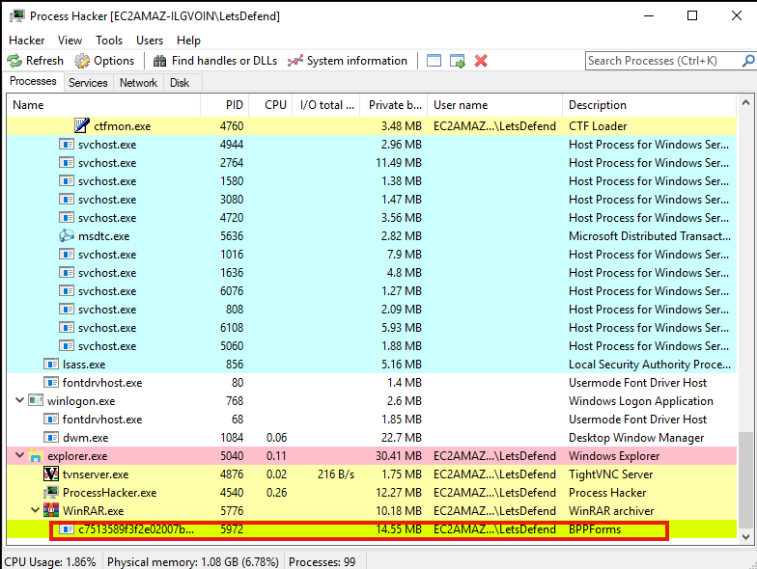Open Options from the toolbar
The height and width of the screenshot is (569, 757).
coord(104,61)
